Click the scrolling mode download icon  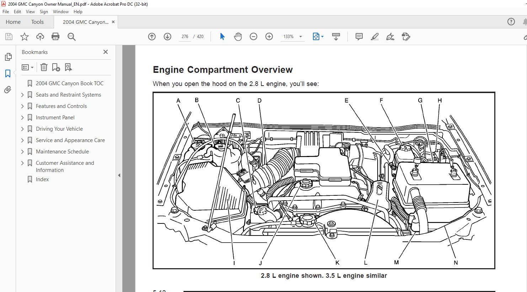[336, 37]
